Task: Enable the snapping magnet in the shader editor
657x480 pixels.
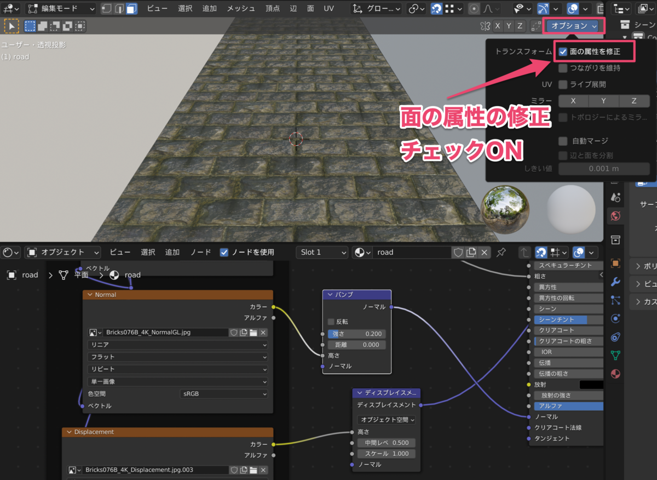Action: point(541,252)
